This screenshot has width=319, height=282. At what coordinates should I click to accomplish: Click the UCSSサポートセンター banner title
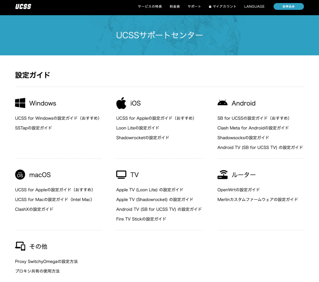159,35
